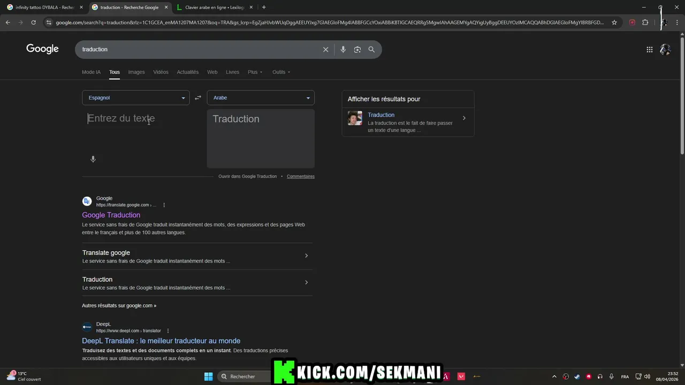
Task: Open options for DeepL result
Action: (x=168, y=330)
